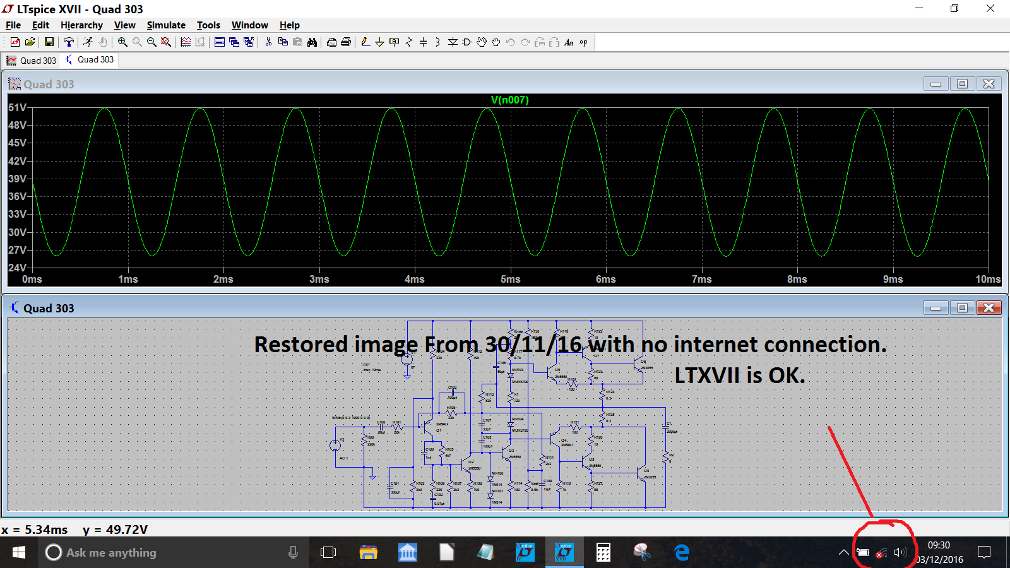Select the Drag hand tool
Image resolution: width=1010 pixels, height=568 pixels.
(496, 42)
